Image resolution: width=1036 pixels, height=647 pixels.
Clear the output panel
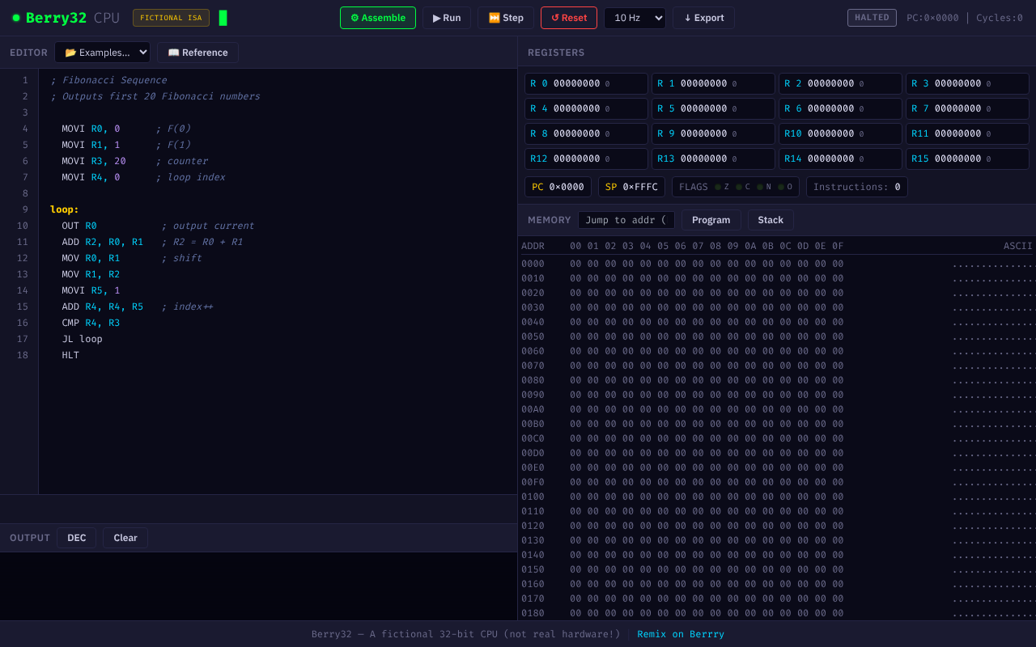pos(125,538)
